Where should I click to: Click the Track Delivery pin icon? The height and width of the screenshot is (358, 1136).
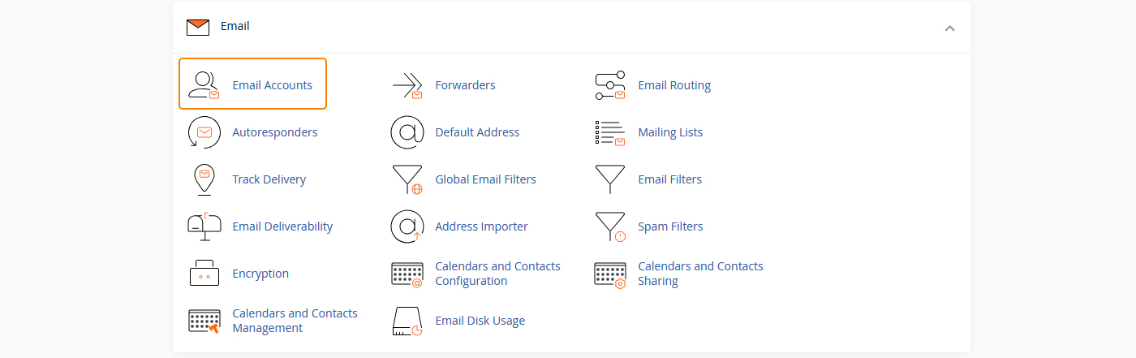click(204, 179)
